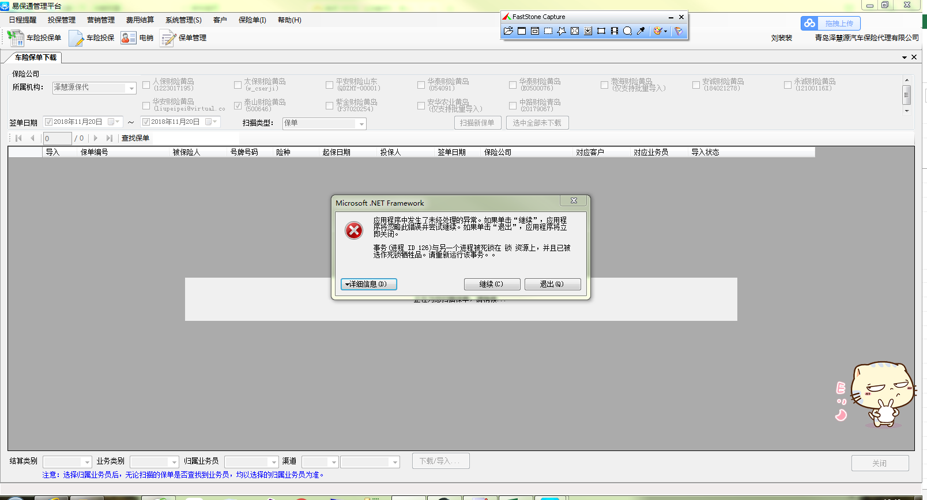The image size is (927, 500).
Task: Capture freehand region in FastStone Capture
Action: (x=562, y=31)
